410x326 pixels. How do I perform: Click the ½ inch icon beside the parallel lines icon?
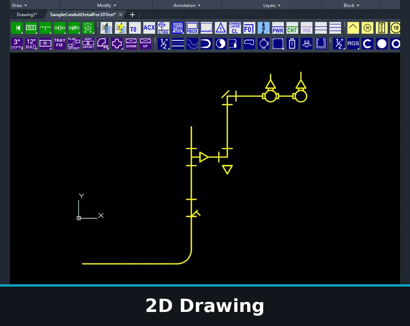pos(164,44)
